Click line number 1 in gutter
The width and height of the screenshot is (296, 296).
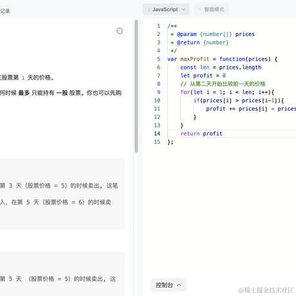point(158,26)
